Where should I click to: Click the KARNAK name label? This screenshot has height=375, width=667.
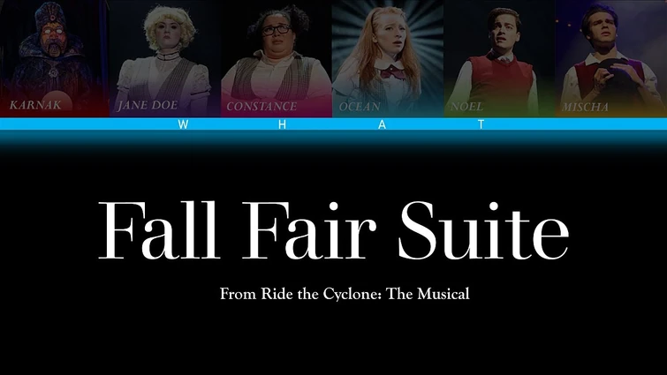[35, 105]
